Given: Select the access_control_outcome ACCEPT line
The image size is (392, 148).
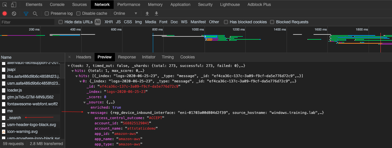Looking at the screenshot, I should (x=129, y=118).
